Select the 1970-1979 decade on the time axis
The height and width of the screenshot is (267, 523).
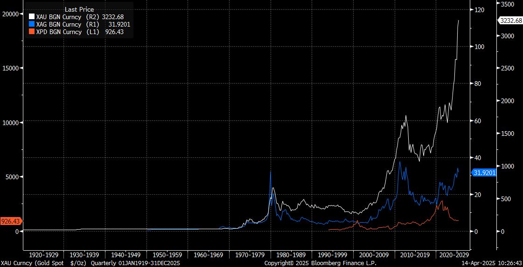click(x=251, y=255)
